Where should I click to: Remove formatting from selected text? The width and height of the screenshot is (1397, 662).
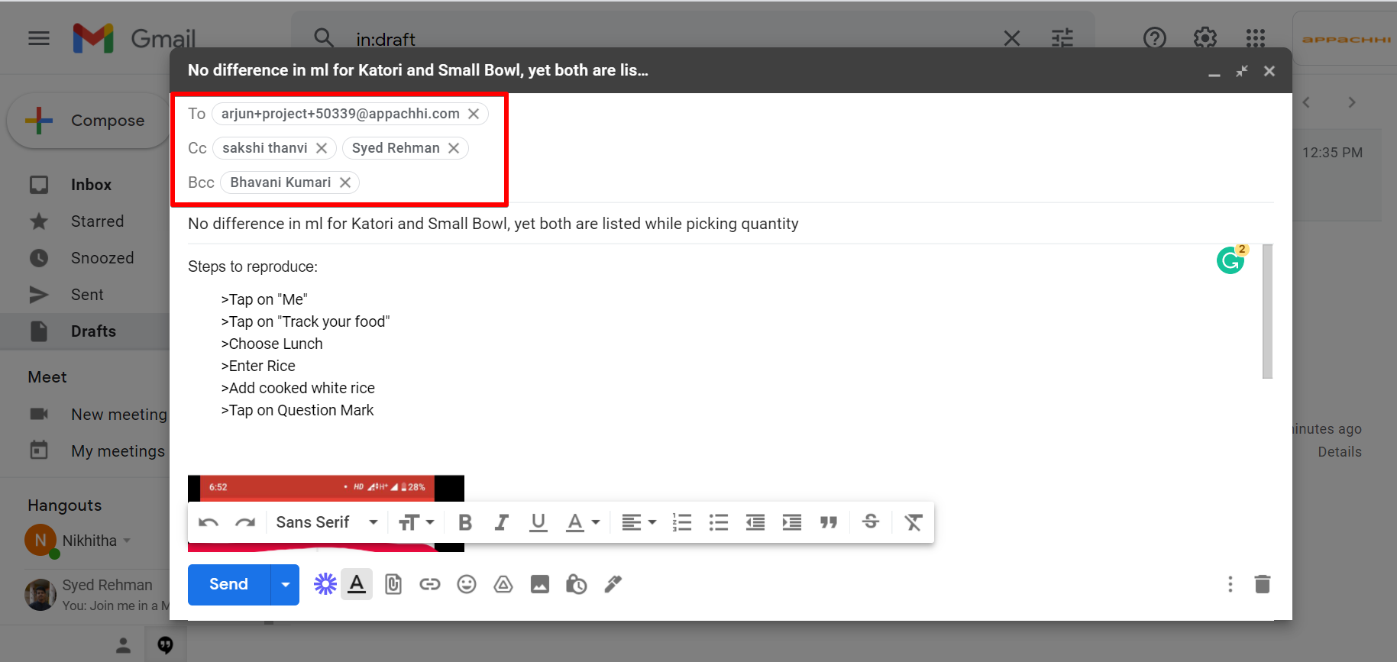pos(914,522)
